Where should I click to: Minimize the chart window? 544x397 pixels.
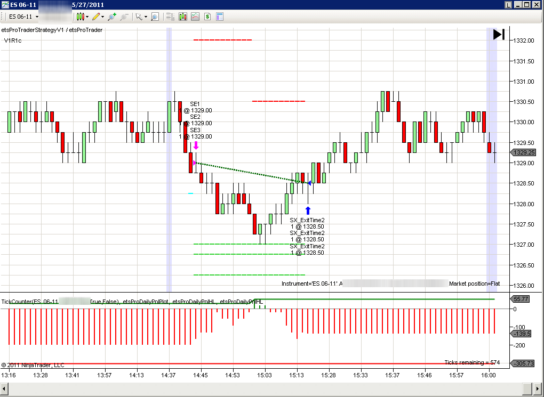tap(518, 5)
